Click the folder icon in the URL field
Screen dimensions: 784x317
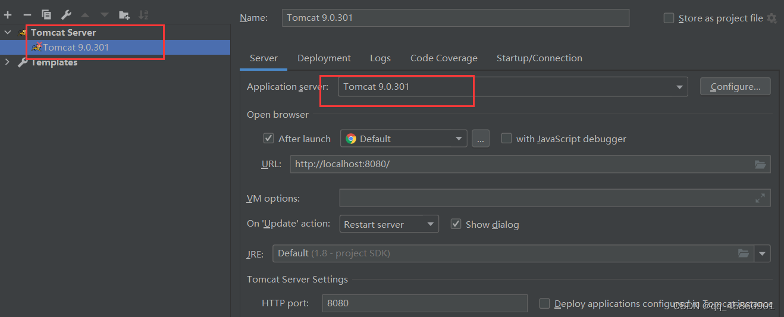760,164
